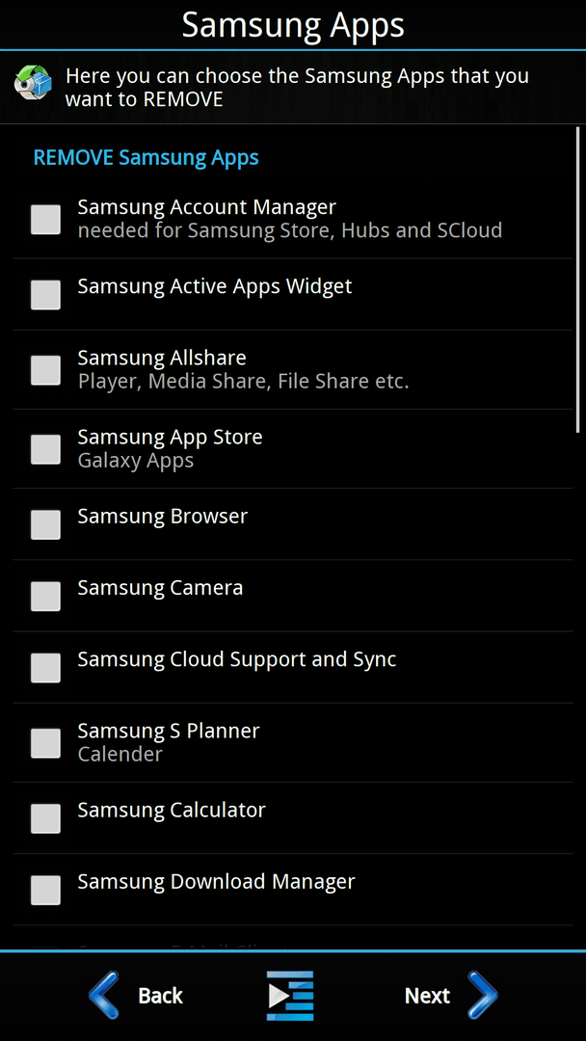Select the Samsung Download Manager row label
This screenshot has height=1041, width=586.
(216, 882)
